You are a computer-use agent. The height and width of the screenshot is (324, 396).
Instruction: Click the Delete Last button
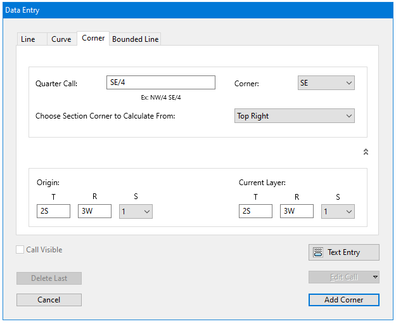point(49,278)
